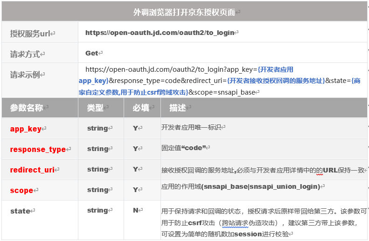Image resolution: width=369 pixels, height=241 pixels.
Task: Select the red app_key parameter name
Action: pos(26,129)
